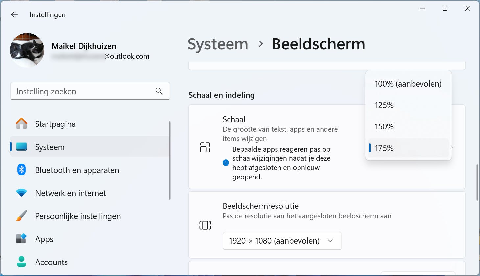Image resolution: width=480 pixels, height=276 pixels.
Task: Click the back arrow icon
Action: [14, 14]
